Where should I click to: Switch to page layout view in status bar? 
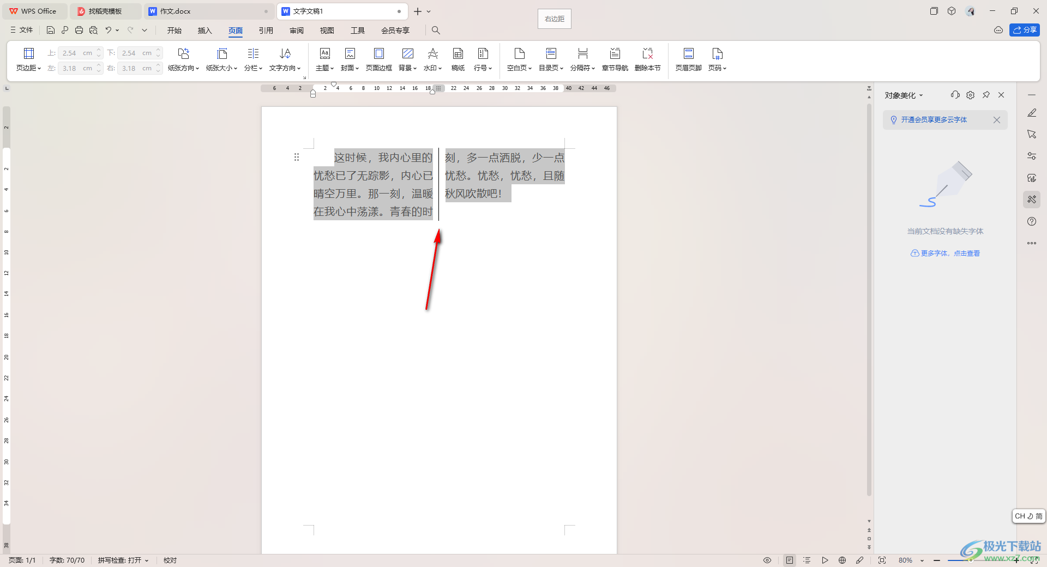(790, 560)
